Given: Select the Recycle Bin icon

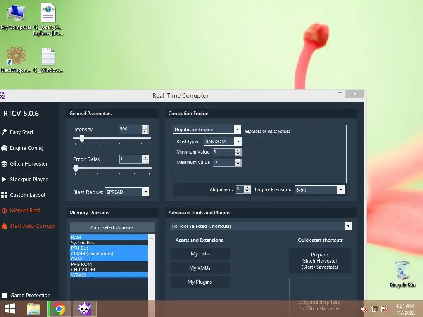Looking at the screenshot, I should click(402, 274).
